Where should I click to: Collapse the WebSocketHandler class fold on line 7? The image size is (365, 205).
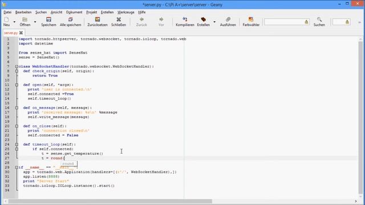click(17, 67)
